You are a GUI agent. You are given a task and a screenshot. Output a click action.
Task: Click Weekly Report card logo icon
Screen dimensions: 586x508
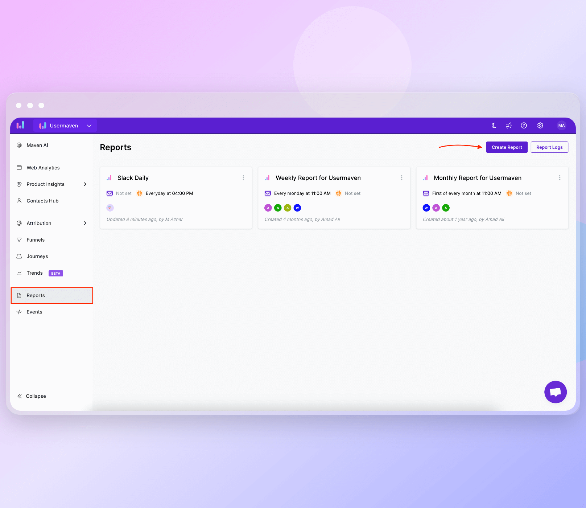(267, 178)
